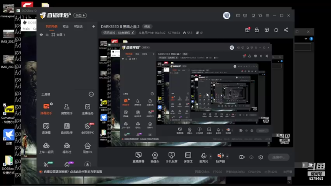Click the CPU:19% status entry
The height and width of the screenshot is (186, 331).
[x=254, y=172]
